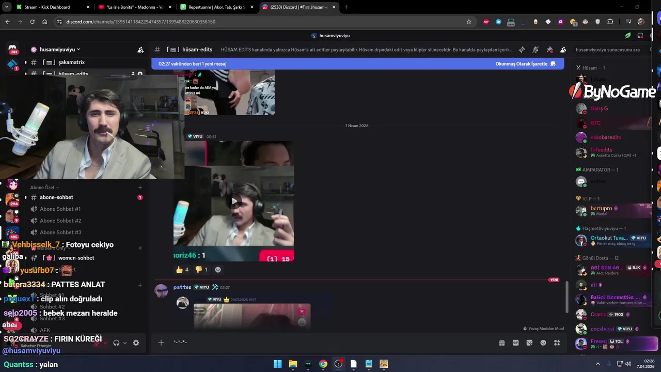This screenshot has height=372, width=661.
Task: Toggle channel notification mute bell icon
Action: [x=536, y=50]
